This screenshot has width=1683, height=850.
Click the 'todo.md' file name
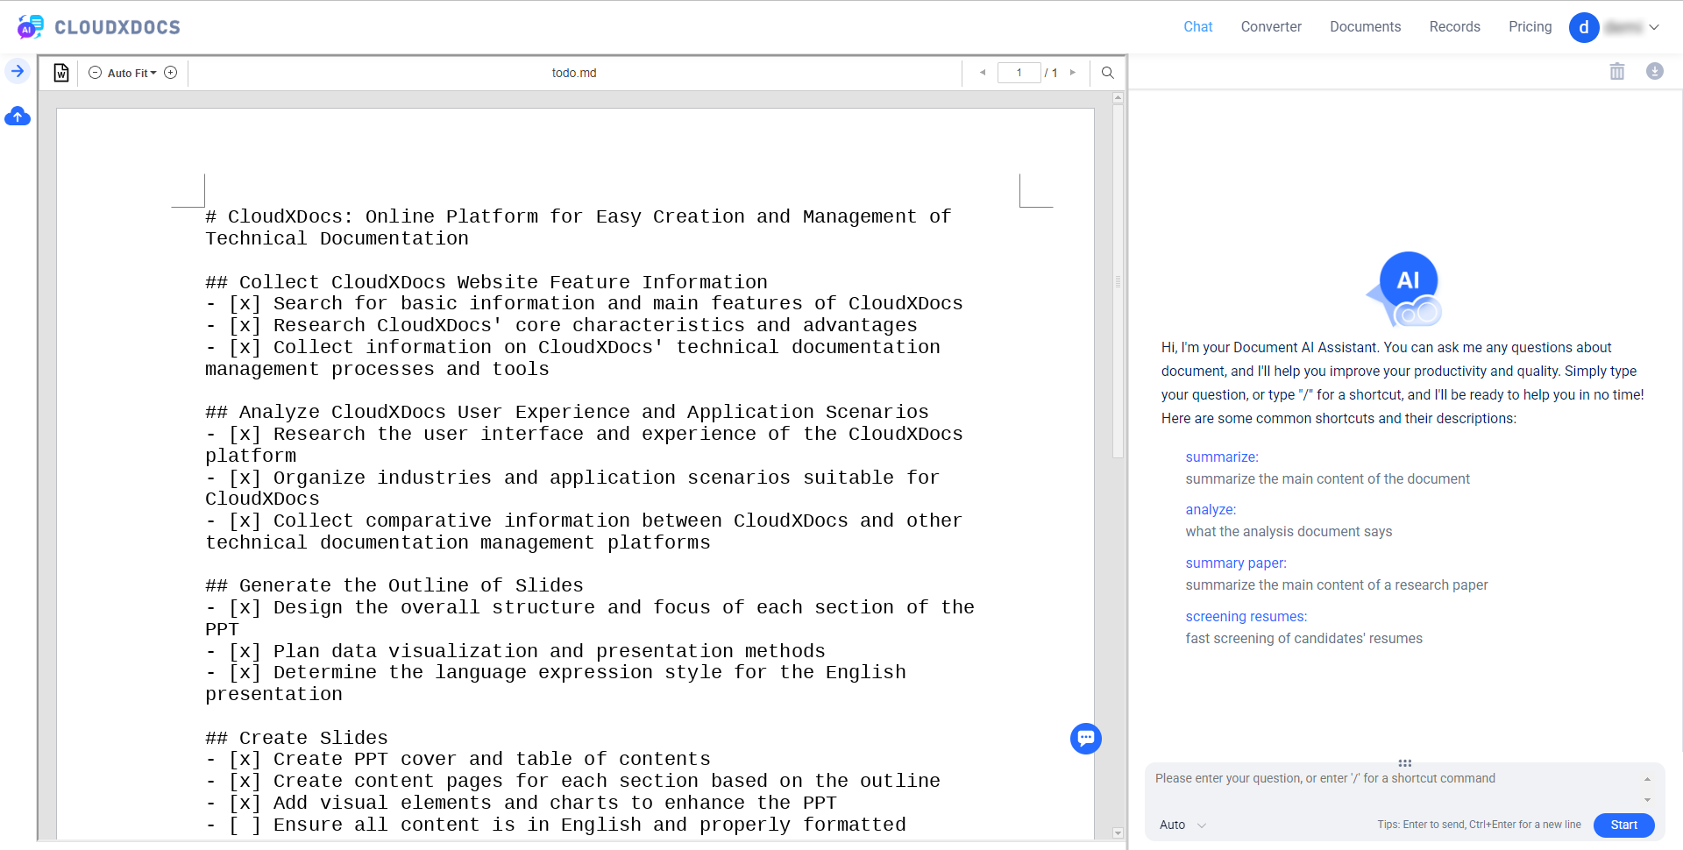[x=574, y=74]
